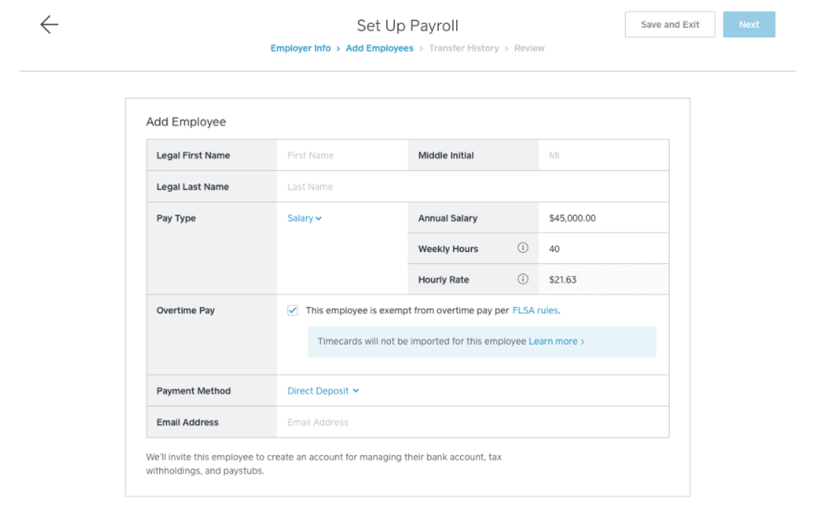
Task: Jump to the Review step
Action: point(529,49)
